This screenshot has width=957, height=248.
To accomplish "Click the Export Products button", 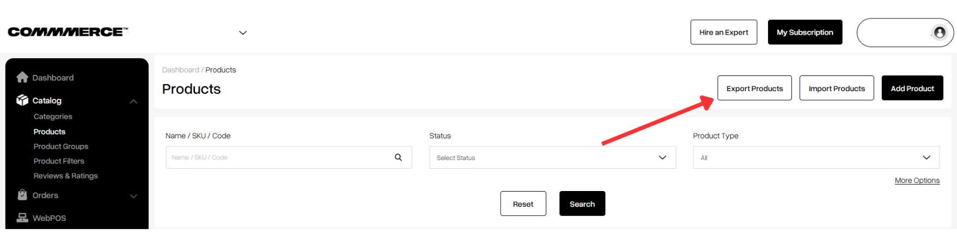I will (754, 88).
